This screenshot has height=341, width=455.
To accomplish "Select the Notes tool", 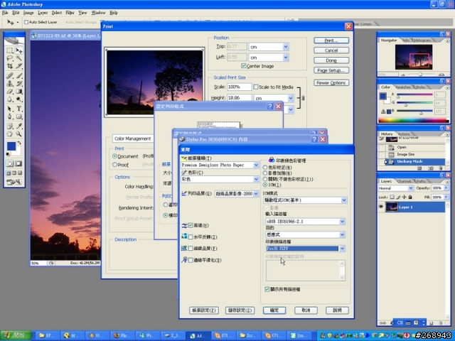I will [10, 126].
